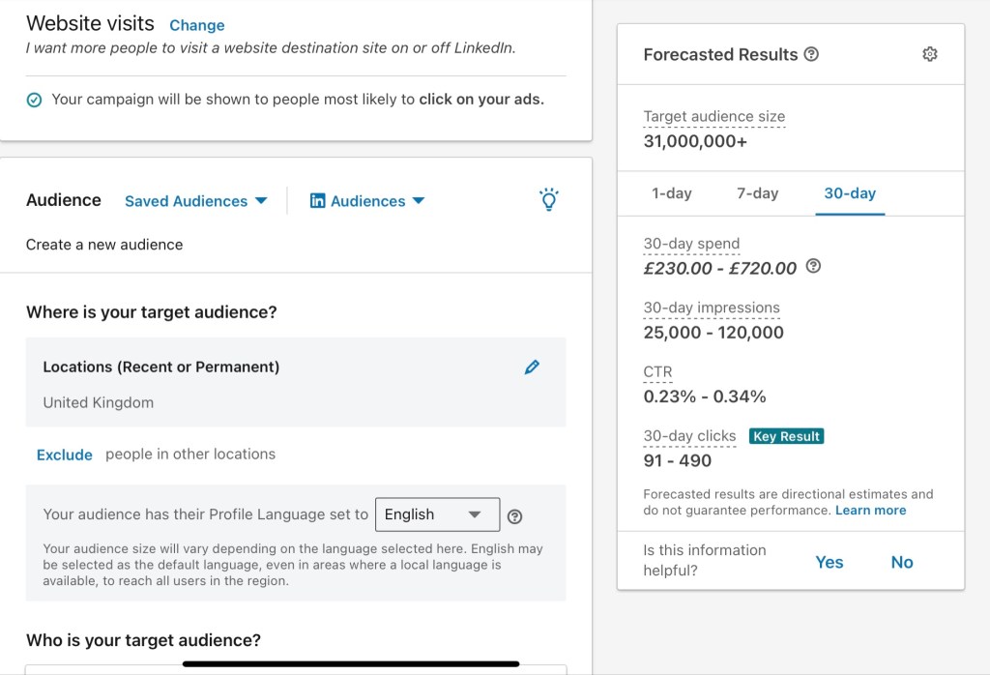Click help icon next to 30-day spend
The image size is (990, 675).
coord(813,267)
